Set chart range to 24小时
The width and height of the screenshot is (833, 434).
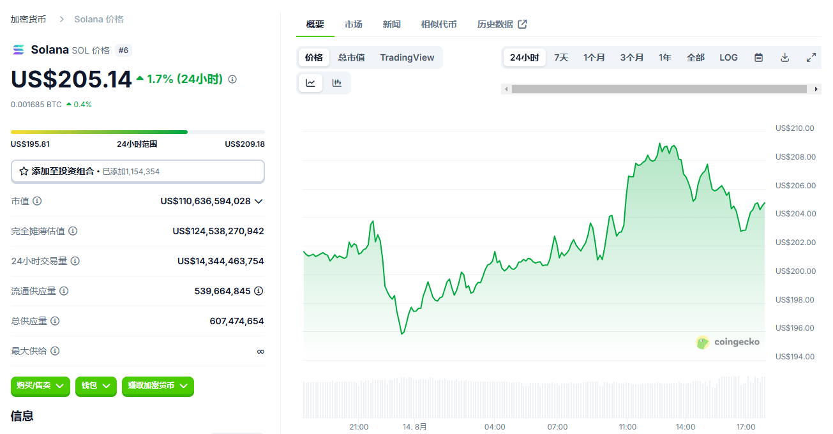[x=525, y=57]
